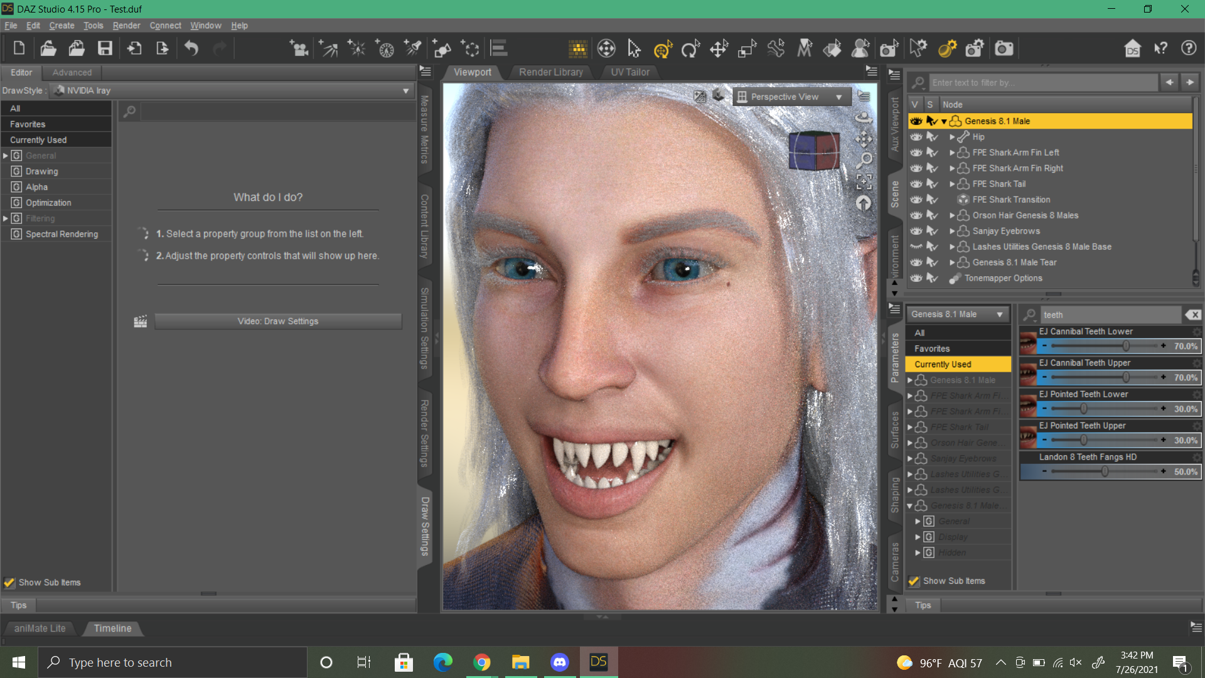Toggle Show Sub Items in Parameters pane
The height and width of the screenshot is (678, 1205).
(914, 581)
